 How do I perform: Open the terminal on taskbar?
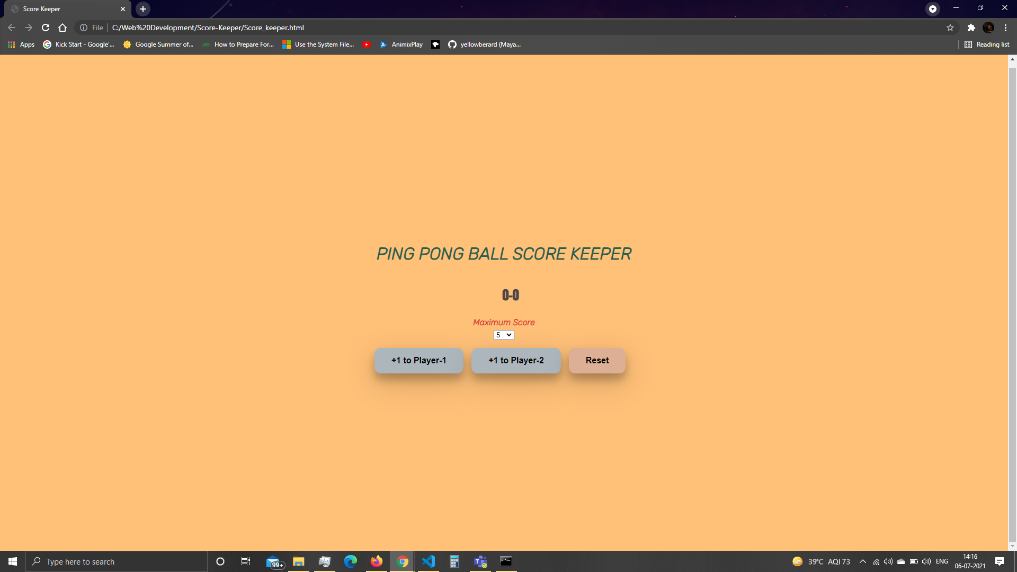click(506, 561)
